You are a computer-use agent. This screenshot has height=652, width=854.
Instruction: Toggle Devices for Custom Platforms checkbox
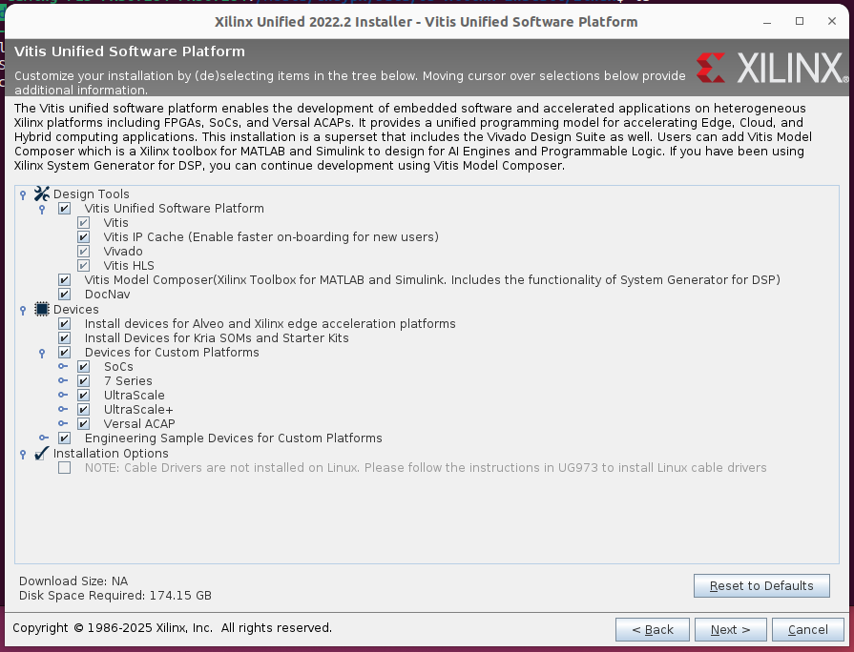click(x=64, y=352)
